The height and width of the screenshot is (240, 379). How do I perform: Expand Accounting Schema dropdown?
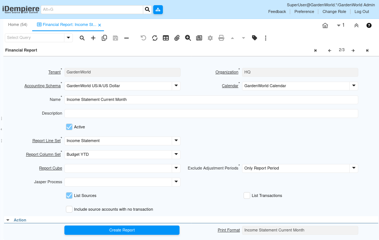[x=176, y=86]
